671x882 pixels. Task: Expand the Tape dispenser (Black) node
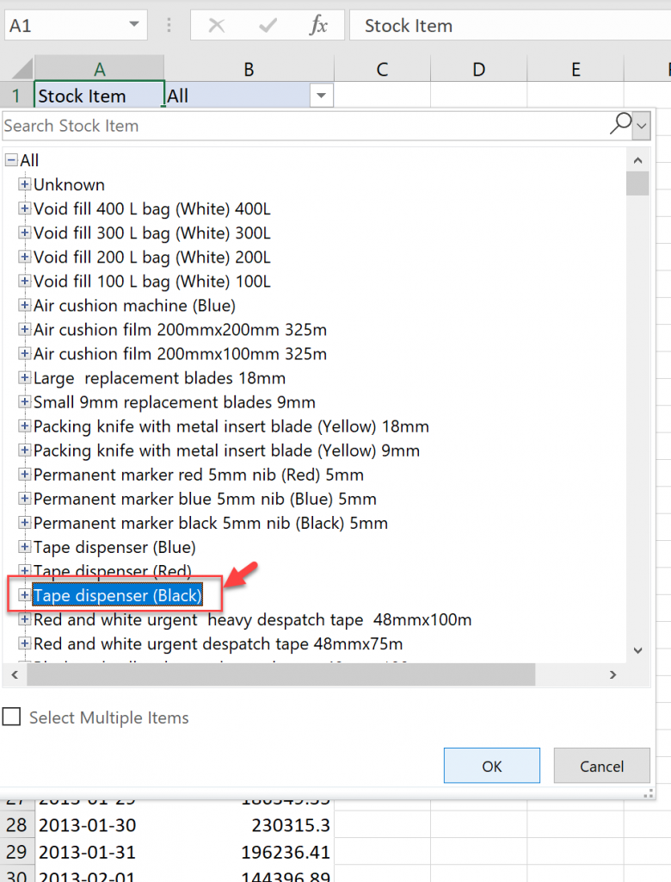point(25,595)
